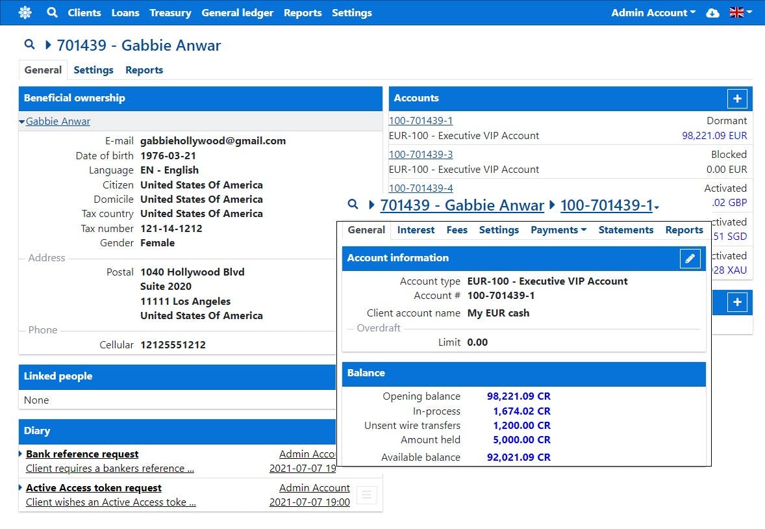Open the Admin Account dropdown menu

653,13
